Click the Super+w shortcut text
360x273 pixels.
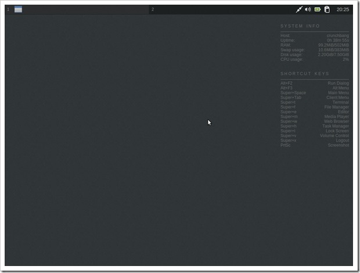click(289, 121)
